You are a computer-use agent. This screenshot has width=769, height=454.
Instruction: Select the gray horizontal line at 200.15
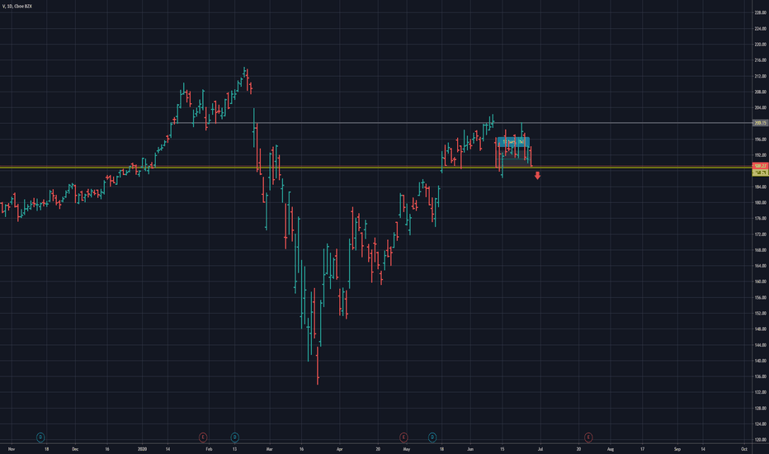click(x=461, y=123)
